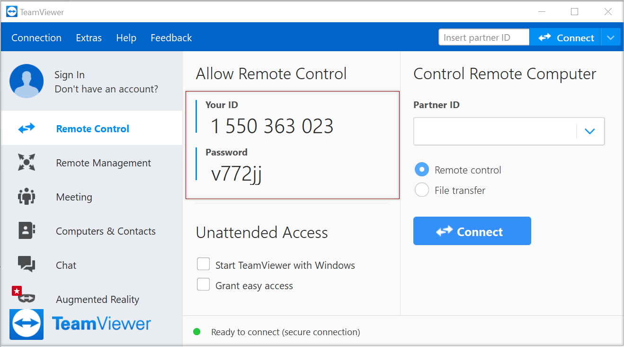Switch to the Remote Control tab
The width and height of the screenshot is (624, 347).
pyautogui.click(x=92, y=128)
